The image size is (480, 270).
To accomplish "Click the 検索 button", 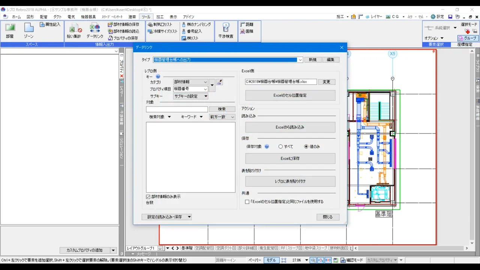I will pos(222,109).
